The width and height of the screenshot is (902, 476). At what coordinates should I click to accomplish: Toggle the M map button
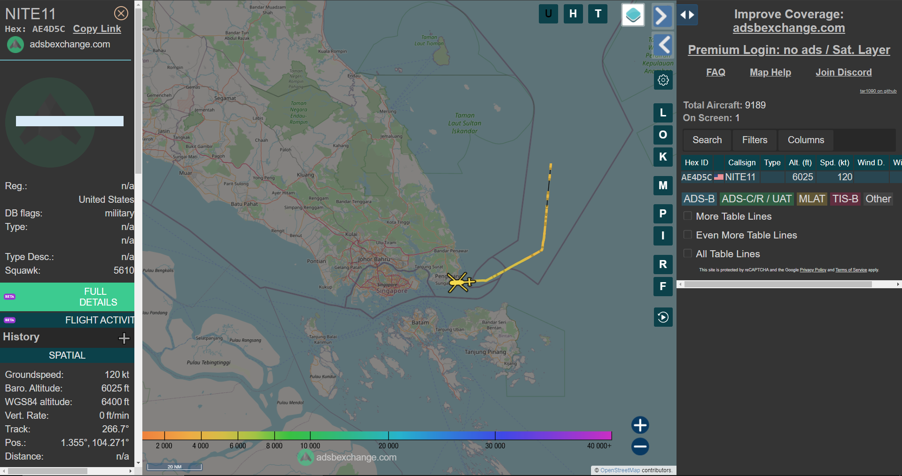pos(663,185)
